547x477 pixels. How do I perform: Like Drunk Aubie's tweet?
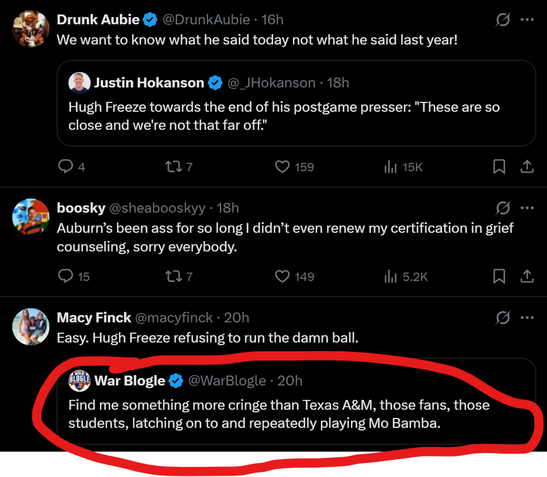[282, 167]
